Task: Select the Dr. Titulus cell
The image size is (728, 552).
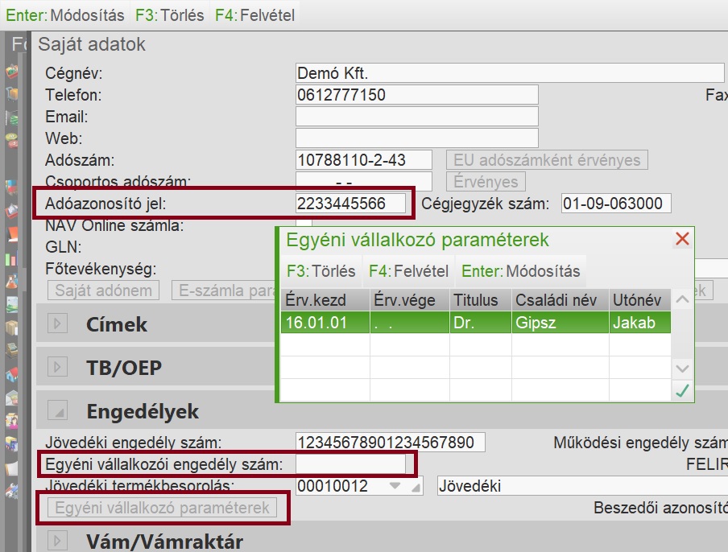Action: pyautogui.click(x=480, y=323)
